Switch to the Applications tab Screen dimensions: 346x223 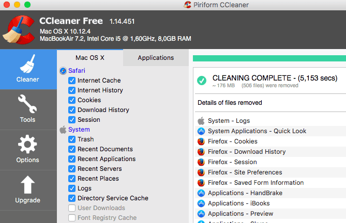(x=156, y=58)
